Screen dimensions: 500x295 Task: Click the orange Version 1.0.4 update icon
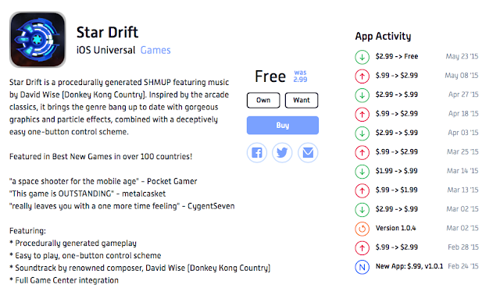click(362, 229)
